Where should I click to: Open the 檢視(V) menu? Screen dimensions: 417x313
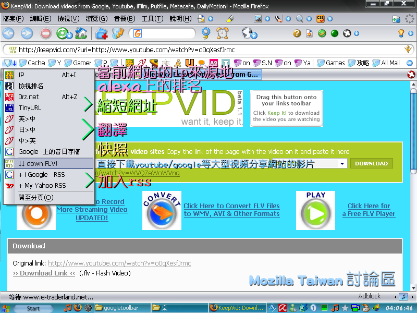(x=69, y=19)
